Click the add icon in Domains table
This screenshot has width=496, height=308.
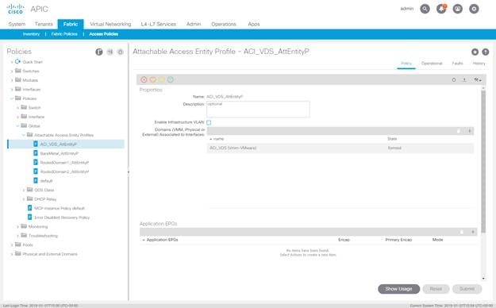coord(470,131)
